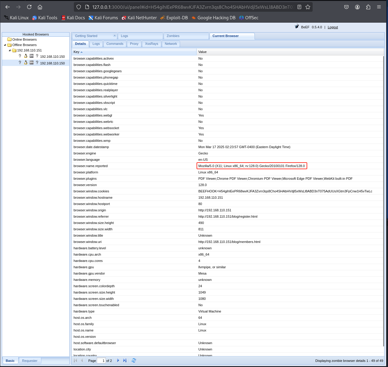Refresh the zombie details grid
The image size is (388, 367).
pyautogui.click(x=134, y=360)
